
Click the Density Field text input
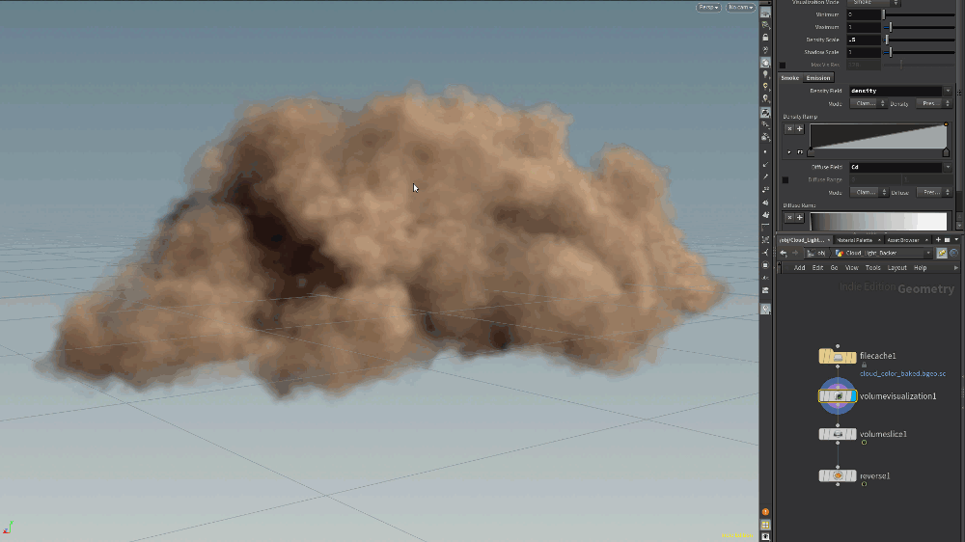coord(896,91)
